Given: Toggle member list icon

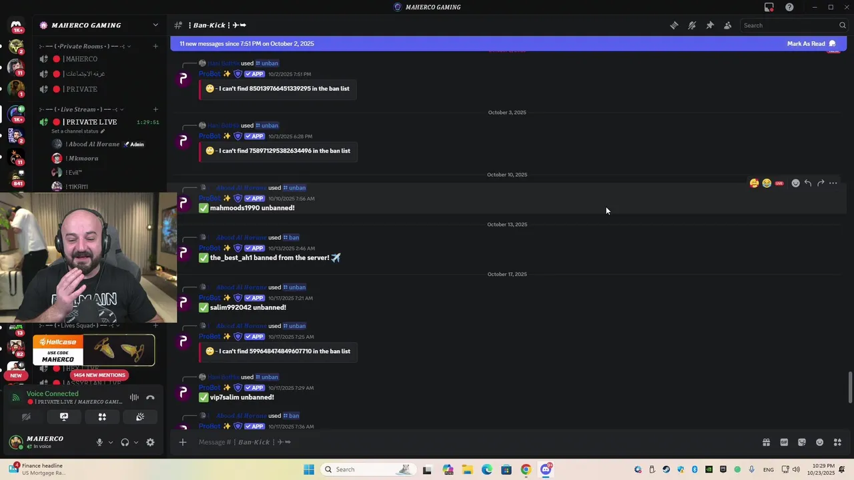Looking at the screenshot, I should pos(728,25).
